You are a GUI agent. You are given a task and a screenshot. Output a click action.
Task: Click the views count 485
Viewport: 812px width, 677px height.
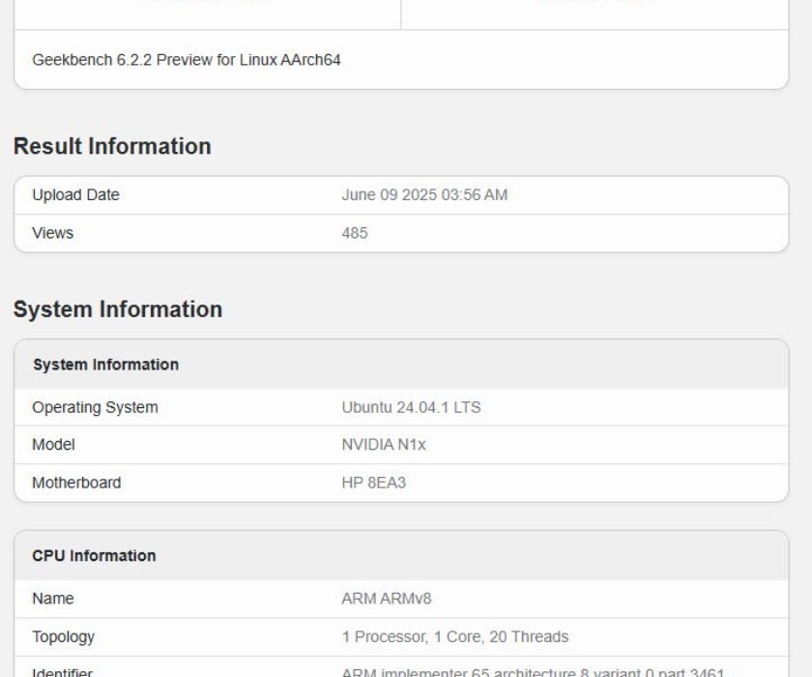tap(355, 233)
